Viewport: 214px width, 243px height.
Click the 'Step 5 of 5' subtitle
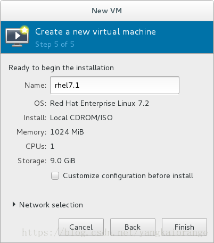point(55,44)
